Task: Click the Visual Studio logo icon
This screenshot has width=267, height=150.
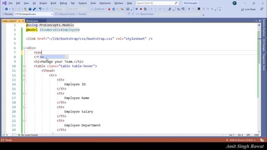Action: tap(4, 3)
